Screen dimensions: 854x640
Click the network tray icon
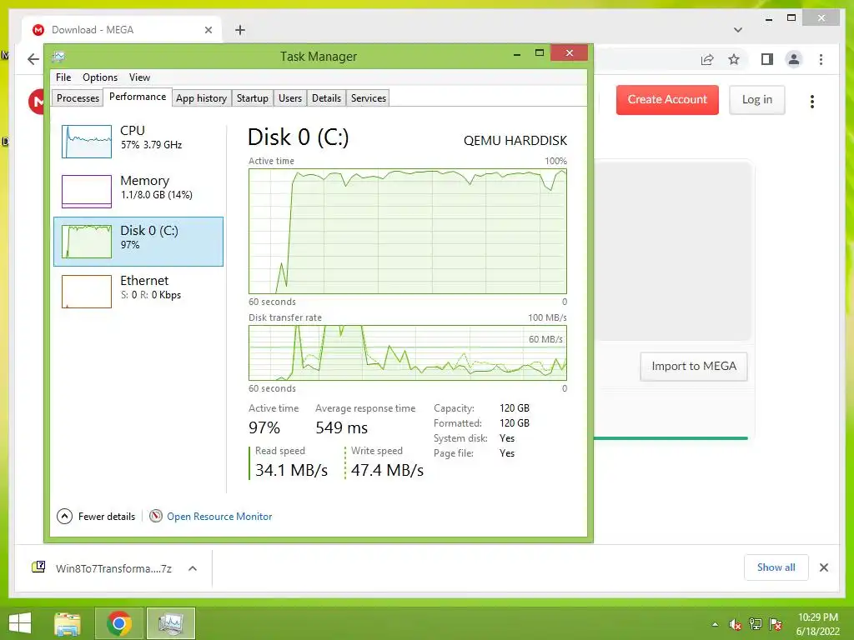756,624
